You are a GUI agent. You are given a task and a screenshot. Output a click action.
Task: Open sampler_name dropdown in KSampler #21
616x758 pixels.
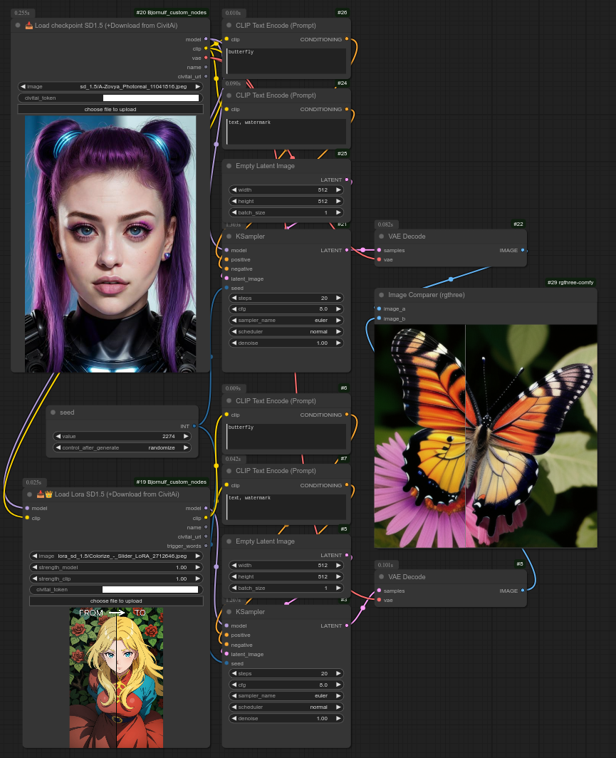tap(286, 321)
